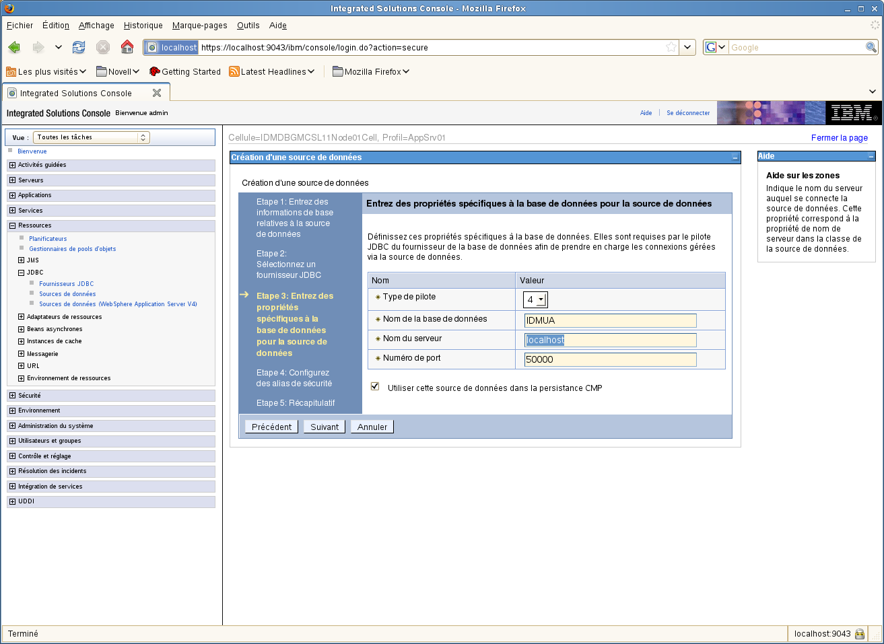This screenshot has height=644, width=884.
Task: Click the browser Back arrow icon
Action: (14, 47)
